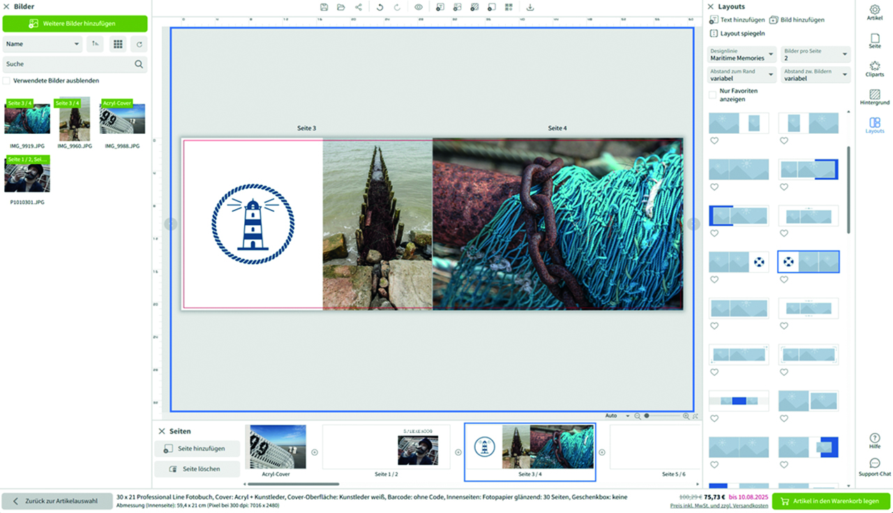Check 'Nur Favoriten anzeigen' option

tap(712, 95)
